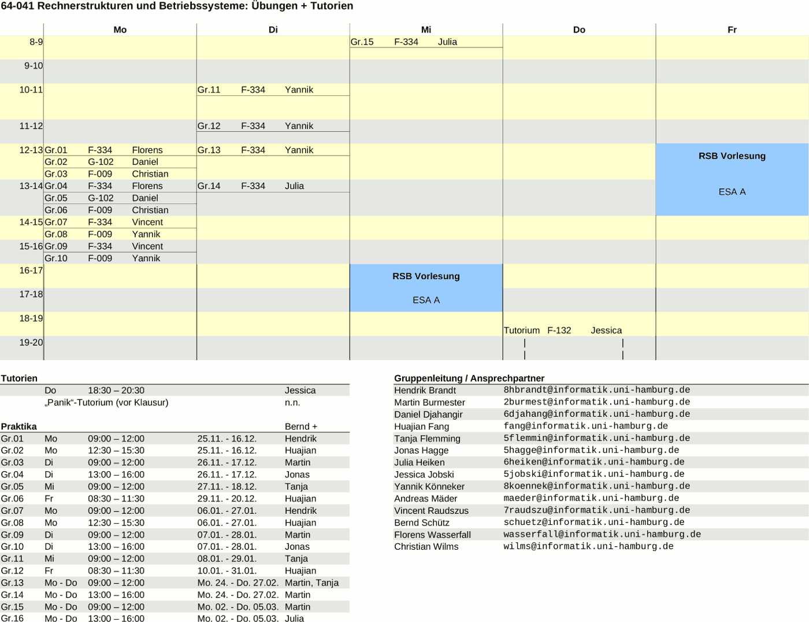Click '27.11. - 18.12.' in the Gr.05 Praktika row
The height and width of the screenshot is (622, 809).
[x=227, y=487]
